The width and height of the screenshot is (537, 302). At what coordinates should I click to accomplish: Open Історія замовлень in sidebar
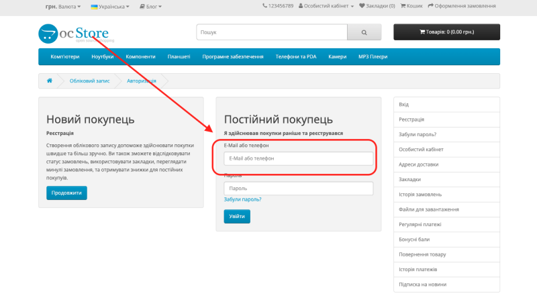[x=446, y=195]
